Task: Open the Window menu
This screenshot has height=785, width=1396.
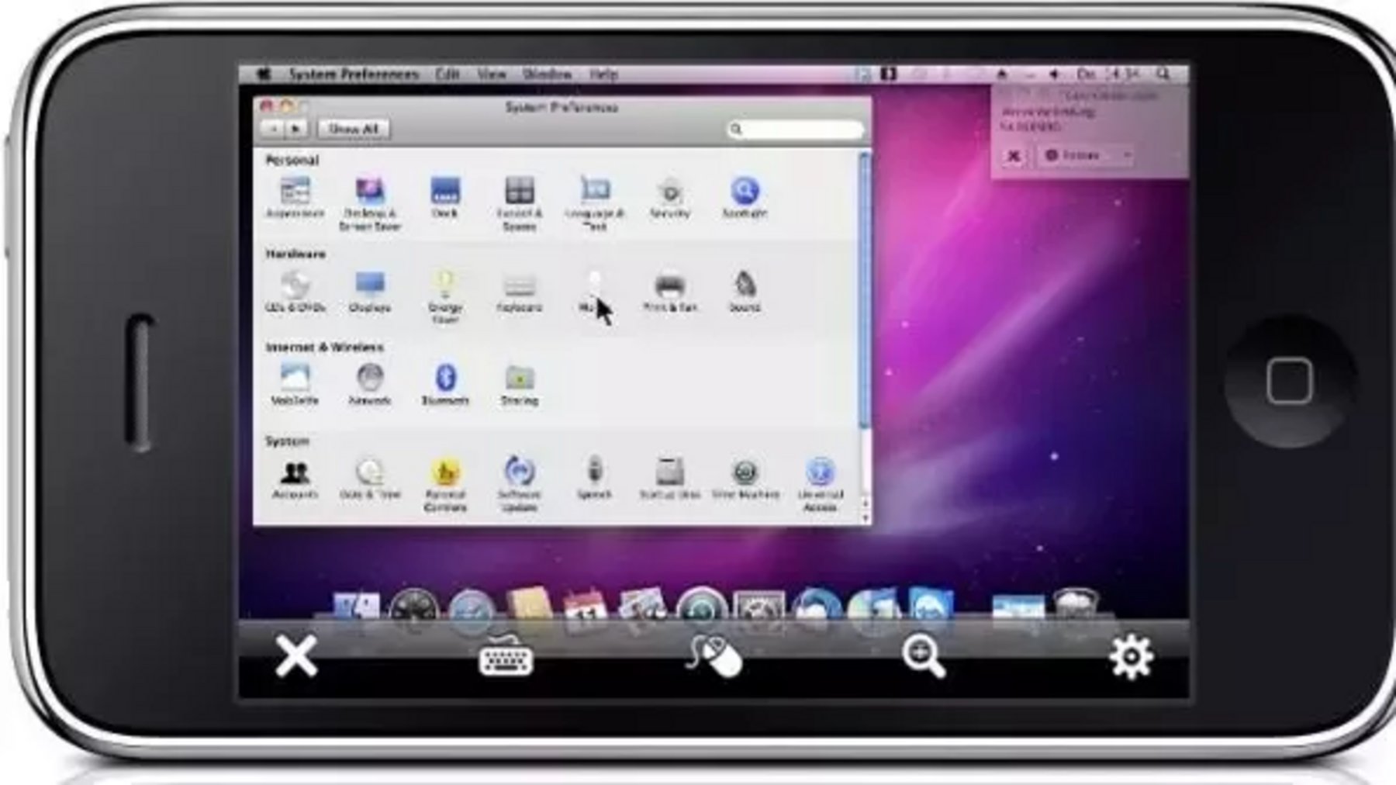Action: (x=548, y=74)
